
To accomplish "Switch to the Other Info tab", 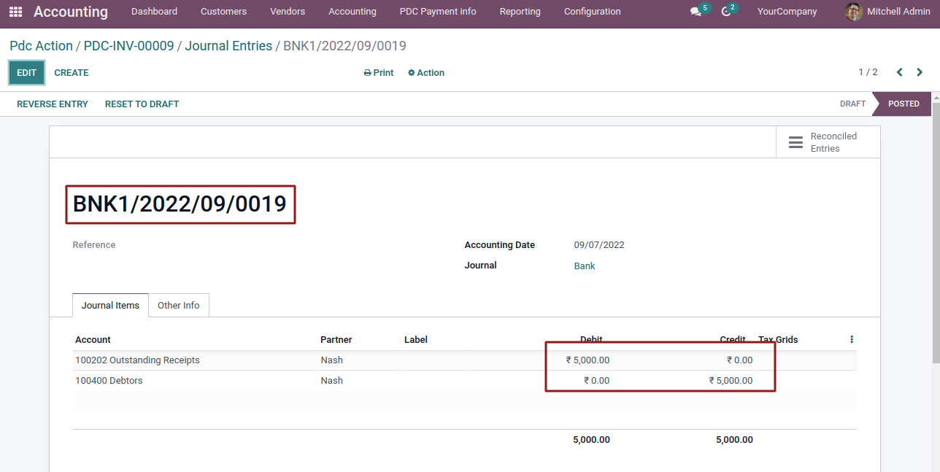I will tap(179, 306).
